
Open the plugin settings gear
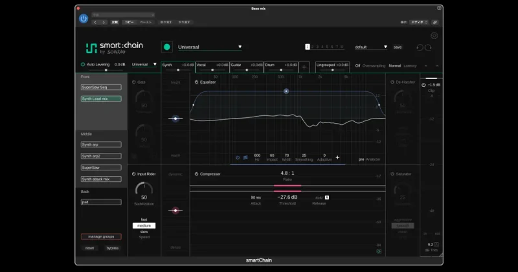(434, 36)
